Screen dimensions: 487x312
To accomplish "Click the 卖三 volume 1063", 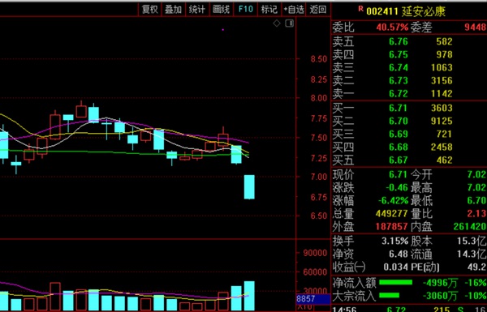I will (442, 67).
